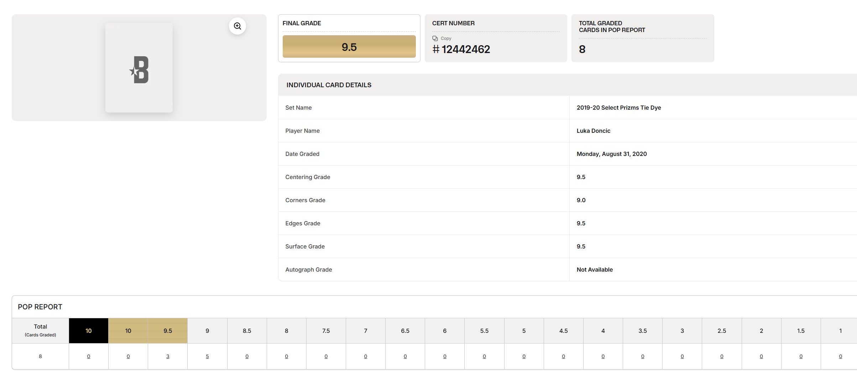Click the copy icon beside cert number

point(435,38)
